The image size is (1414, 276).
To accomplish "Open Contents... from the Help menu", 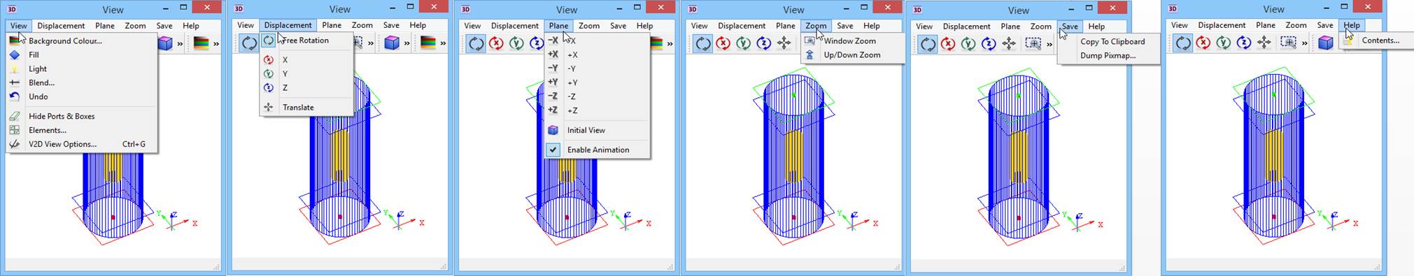I will coord(1381,40).
